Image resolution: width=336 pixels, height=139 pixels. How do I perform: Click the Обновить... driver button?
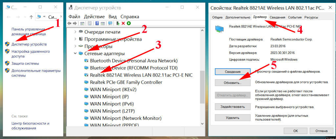coord(233,83)
